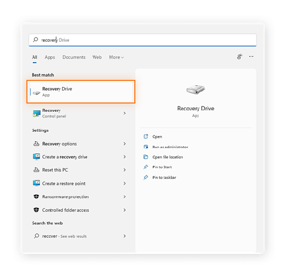Click the Recovery Drive app icon in best match
The width and height of the screenshot is (308, 278).
pyautogui.click(x=36, y=93)
